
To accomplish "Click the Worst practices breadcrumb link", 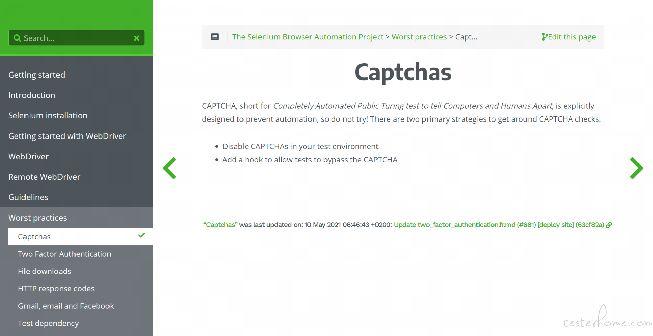I will pyautogui.click(x=419, y=37).
